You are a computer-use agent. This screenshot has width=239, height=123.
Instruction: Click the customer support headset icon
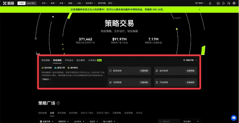229,3
